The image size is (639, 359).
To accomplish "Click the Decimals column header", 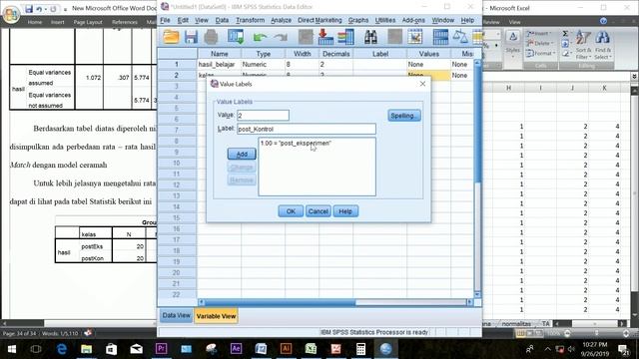I will point(335,54).
